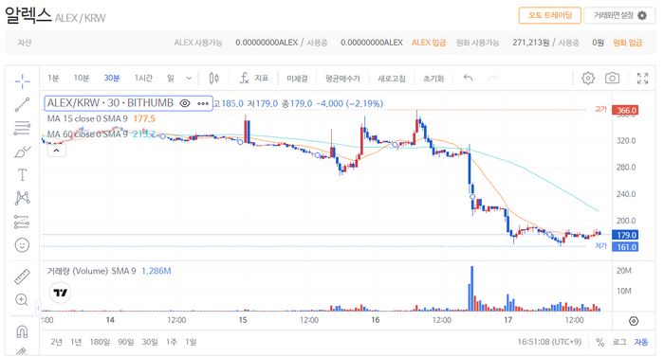Select the crosshair cursor tool

click(22, 81)
